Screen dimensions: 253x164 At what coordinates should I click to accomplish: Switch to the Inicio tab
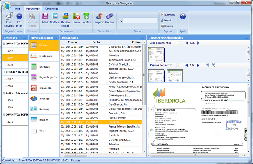pos(18,9)
